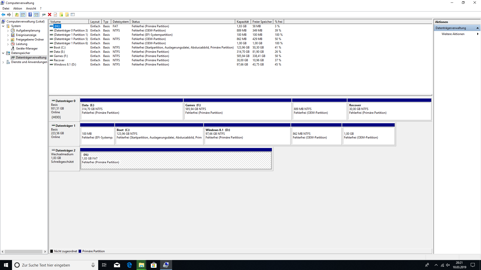
Task: Toggle the action pane show/hide button
Action: point(36,14)
